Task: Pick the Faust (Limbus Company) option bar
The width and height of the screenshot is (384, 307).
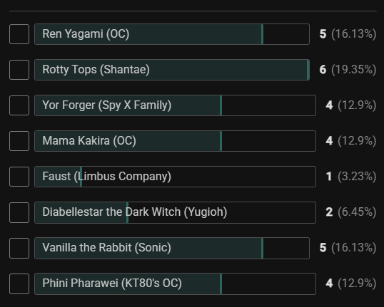Action: pyautogui.click(x=175, y=177)
